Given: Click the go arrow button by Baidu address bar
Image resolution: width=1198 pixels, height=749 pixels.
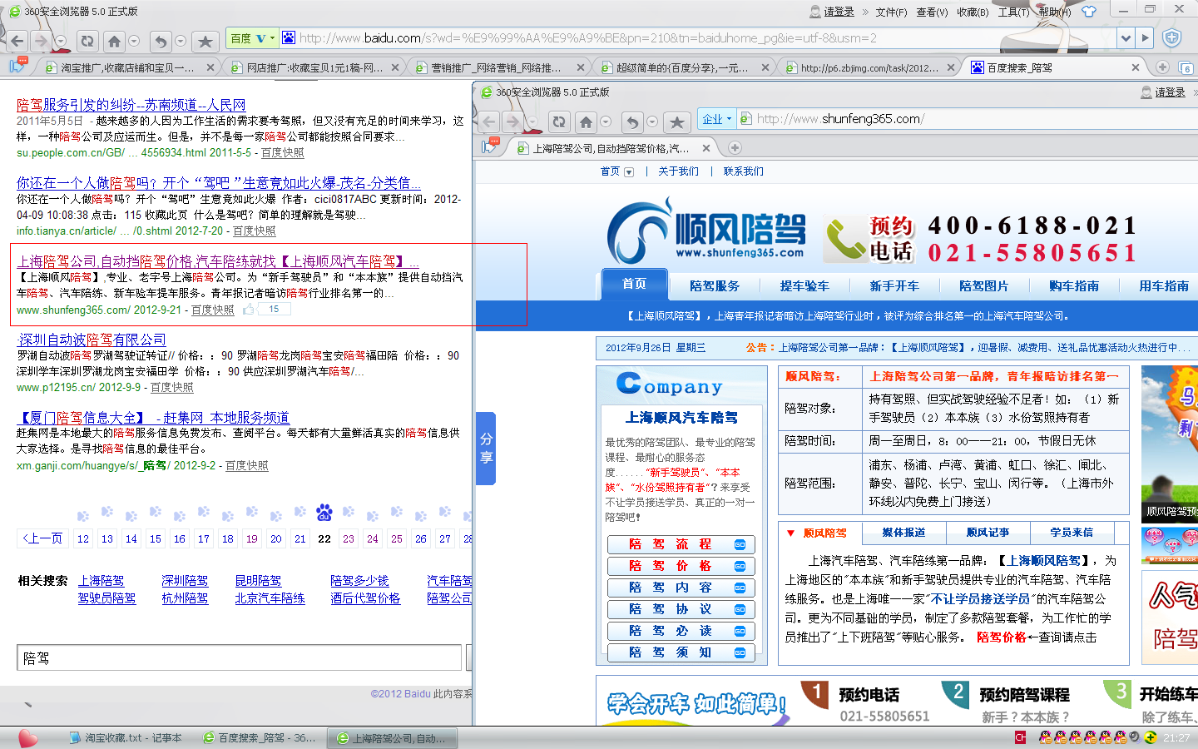Looking at the screenshot, I should coord(1146,38).
